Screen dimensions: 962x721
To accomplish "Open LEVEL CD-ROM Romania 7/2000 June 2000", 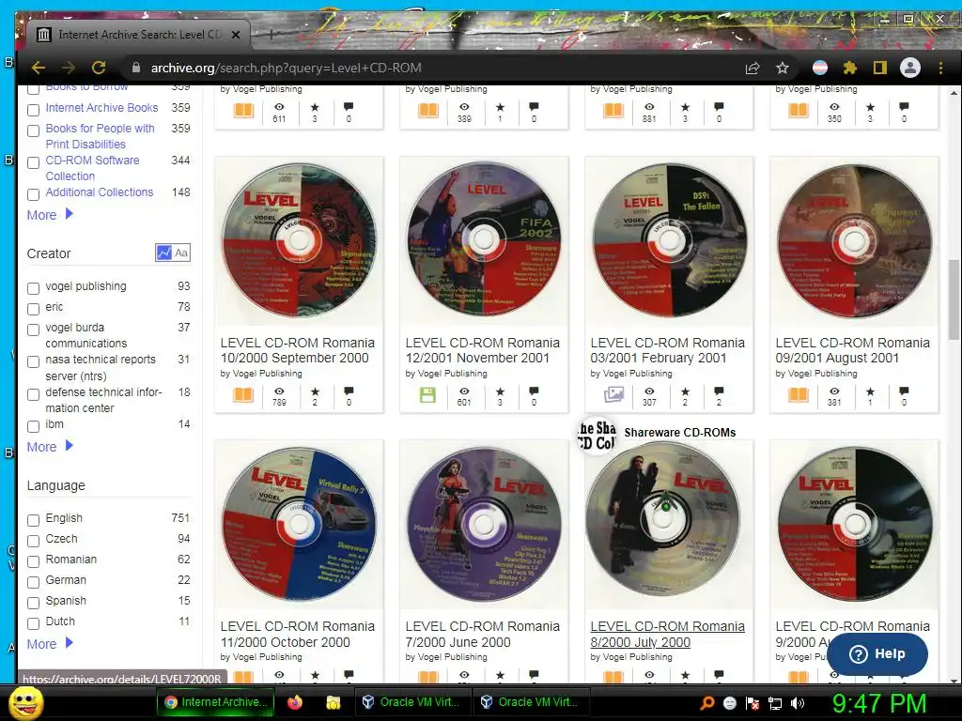I will pos(483,634).
